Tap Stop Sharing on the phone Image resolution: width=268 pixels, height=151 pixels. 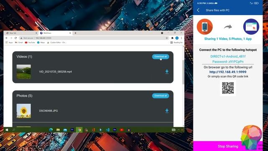click(228, 146)
